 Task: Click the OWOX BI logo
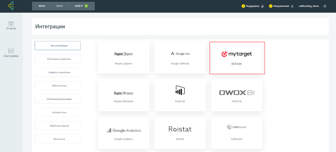[x=237, y=93]
